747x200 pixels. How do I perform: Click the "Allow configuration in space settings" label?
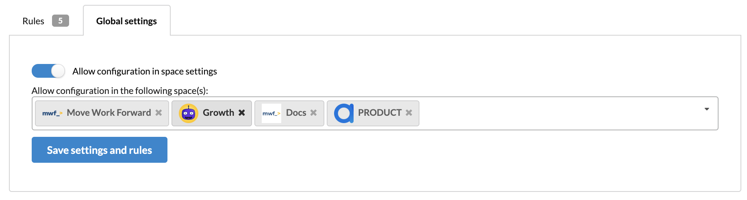click(145, 72)
